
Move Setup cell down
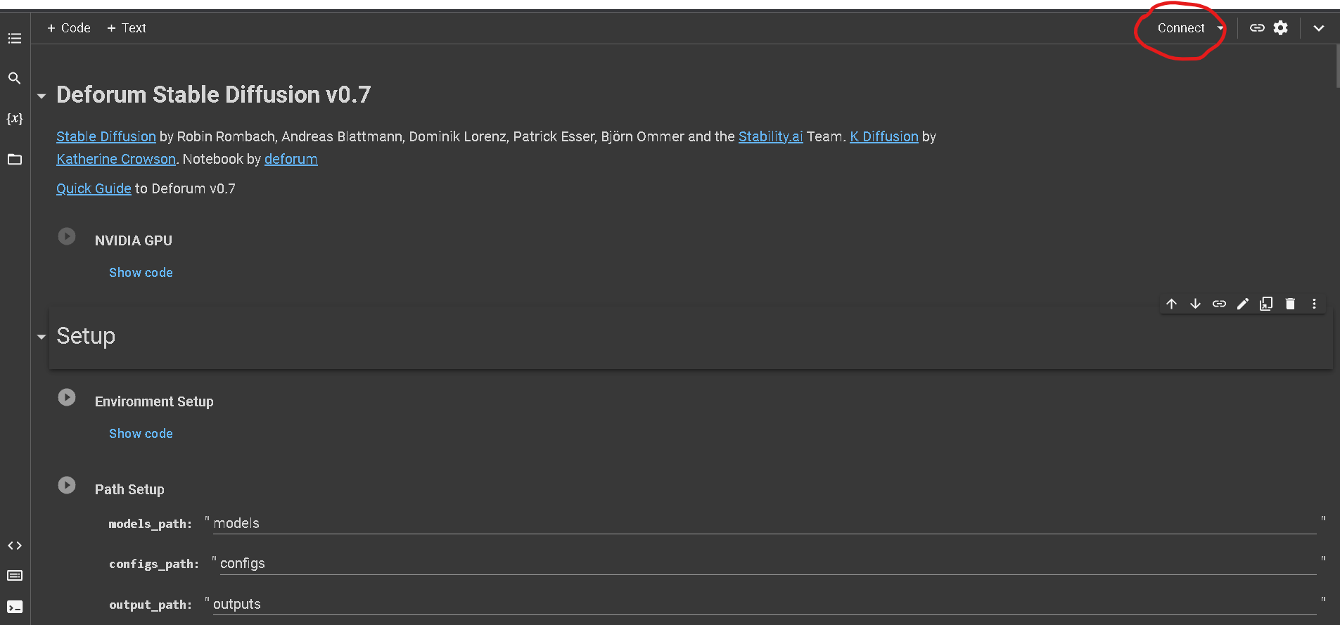coord(1195,304)
